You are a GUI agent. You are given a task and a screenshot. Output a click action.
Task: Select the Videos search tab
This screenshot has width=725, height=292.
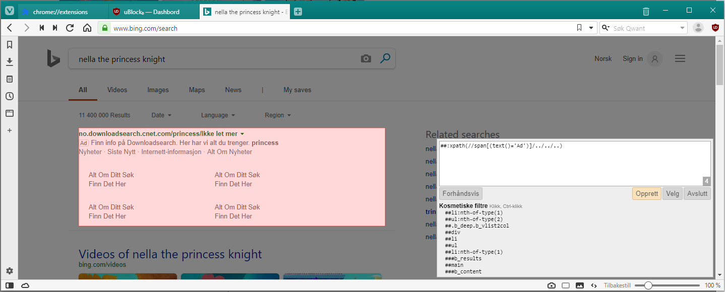click(x=117, y=90)
